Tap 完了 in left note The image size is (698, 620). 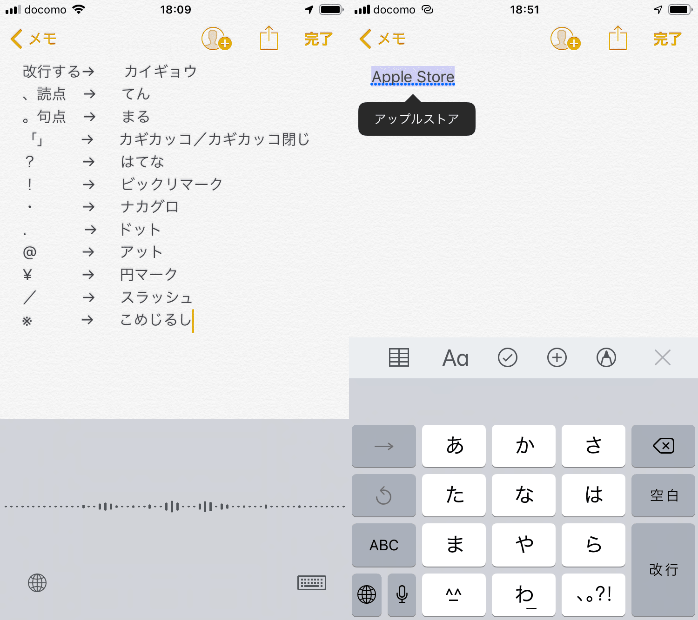pyautogui.click(x=319, y=39)
